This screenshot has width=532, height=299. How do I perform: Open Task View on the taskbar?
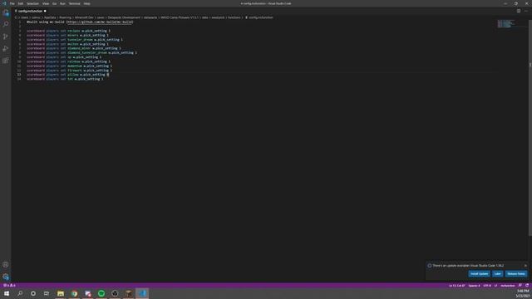pos(47,293)
